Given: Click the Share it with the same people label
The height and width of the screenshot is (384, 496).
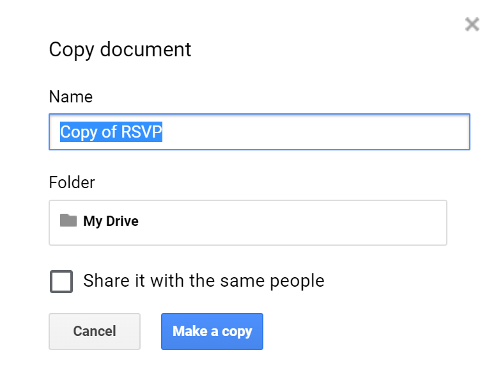Looking at the screenshot, I should (203, 281).
